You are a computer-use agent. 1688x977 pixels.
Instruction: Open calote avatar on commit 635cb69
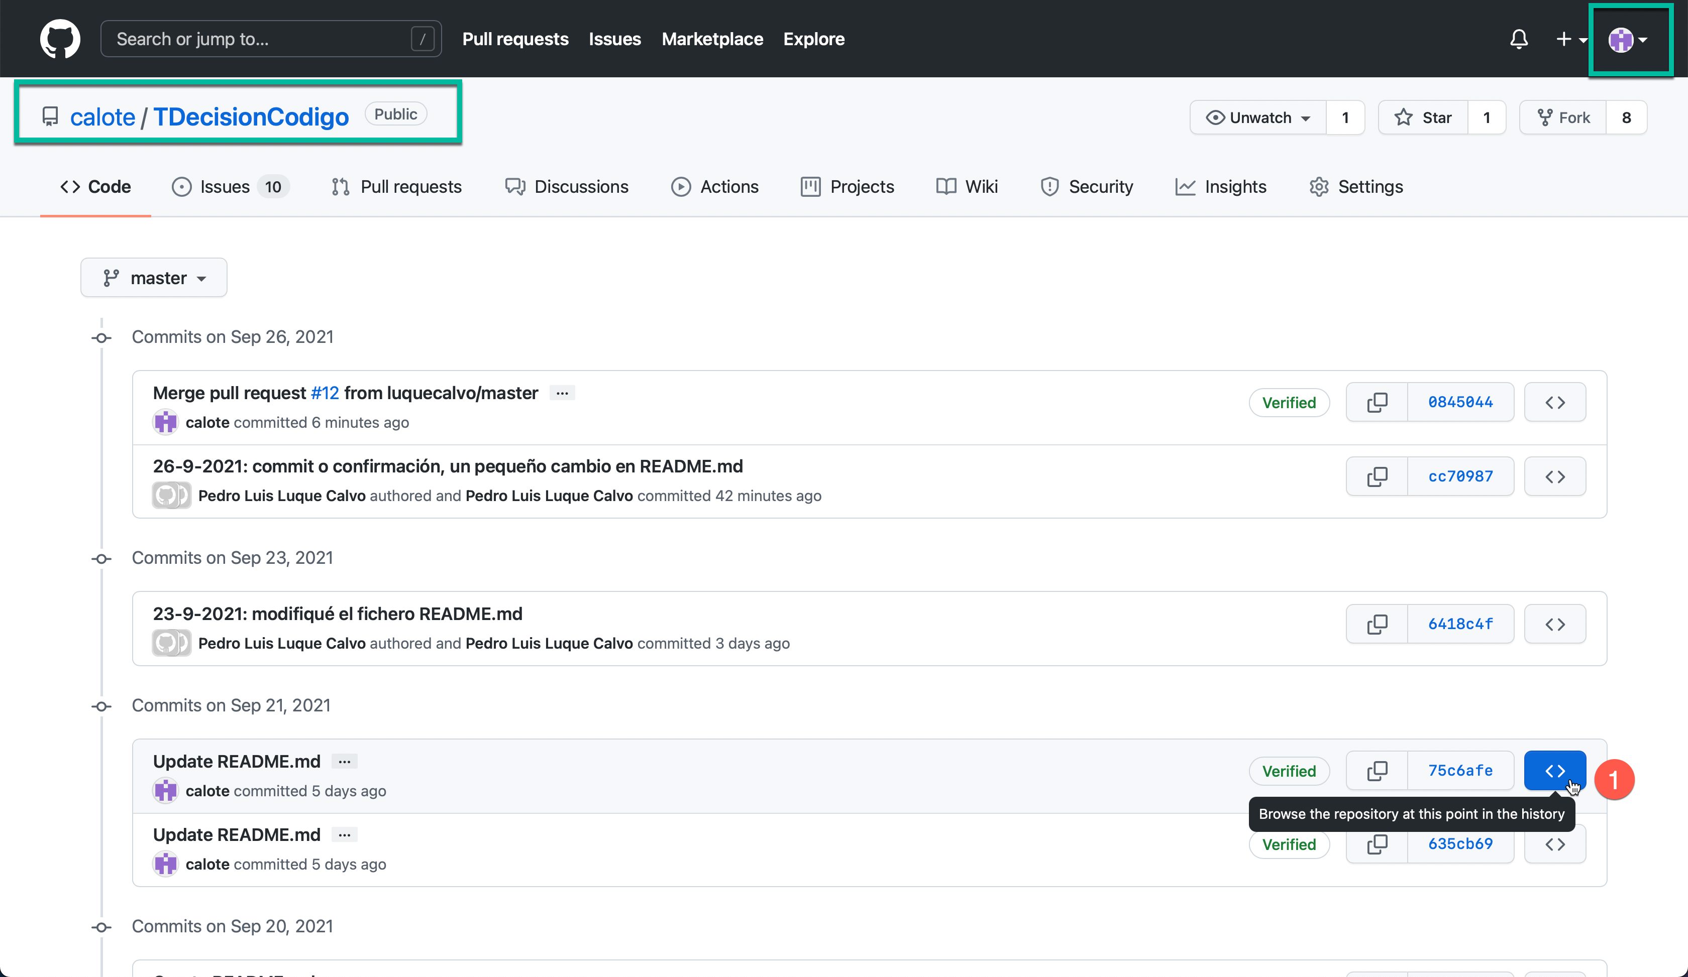(x=165, y=865)
